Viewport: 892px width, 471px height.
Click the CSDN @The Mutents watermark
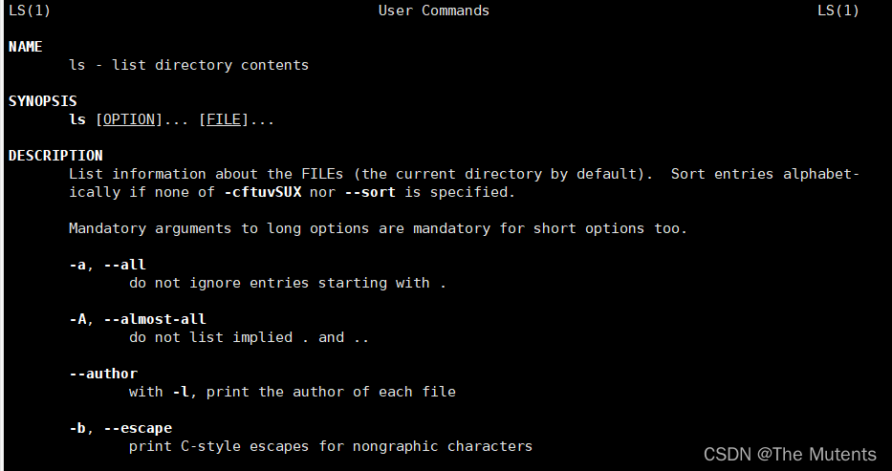790,455
